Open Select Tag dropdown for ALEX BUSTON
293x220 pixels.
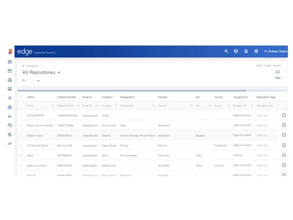coord(262,116)
